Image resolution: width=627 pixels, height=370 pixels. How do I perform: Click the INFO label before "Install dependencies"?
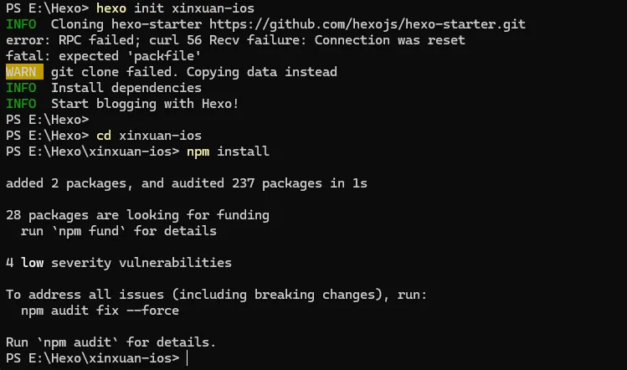[x=21, y=88]
